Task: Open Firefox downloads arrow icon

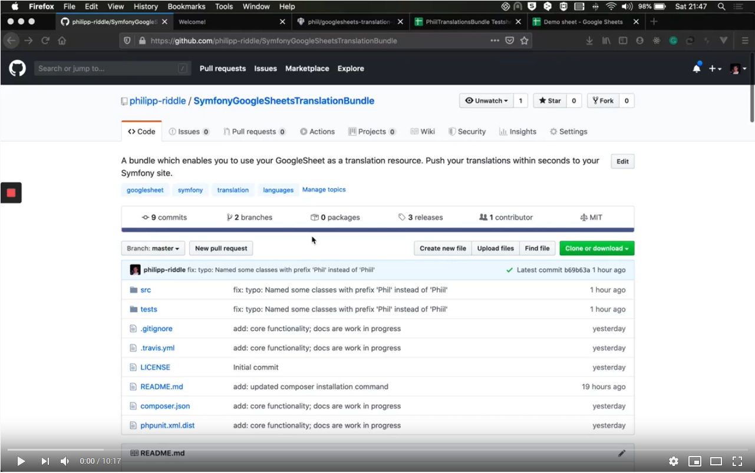Action: (589, 41)
